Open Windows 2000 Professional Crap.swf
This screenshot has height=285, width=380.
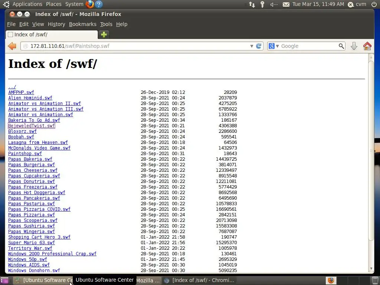pos(52,254)
